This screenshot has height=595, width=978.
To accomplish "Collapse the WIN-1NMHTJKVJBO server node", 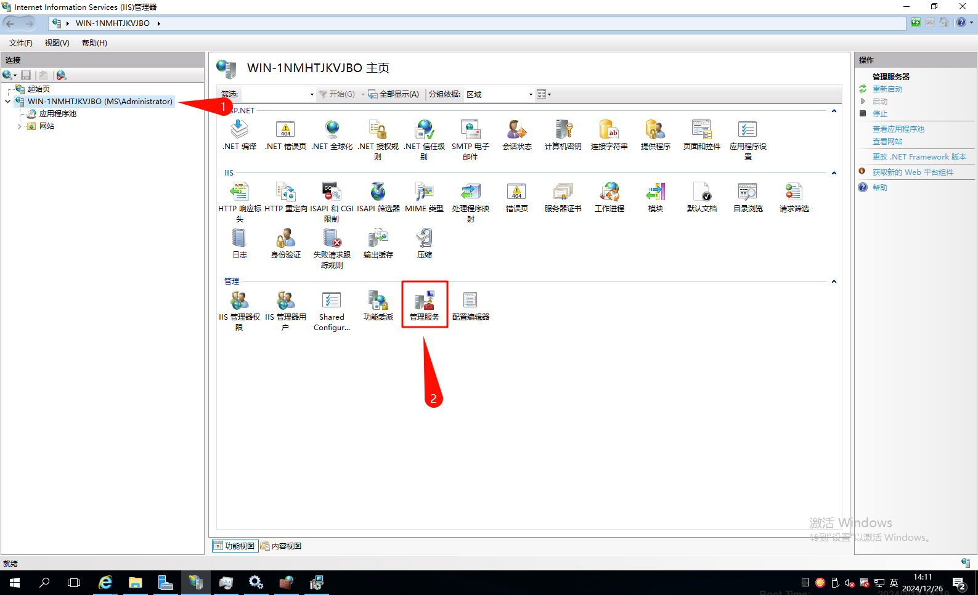I will (7, 102).
